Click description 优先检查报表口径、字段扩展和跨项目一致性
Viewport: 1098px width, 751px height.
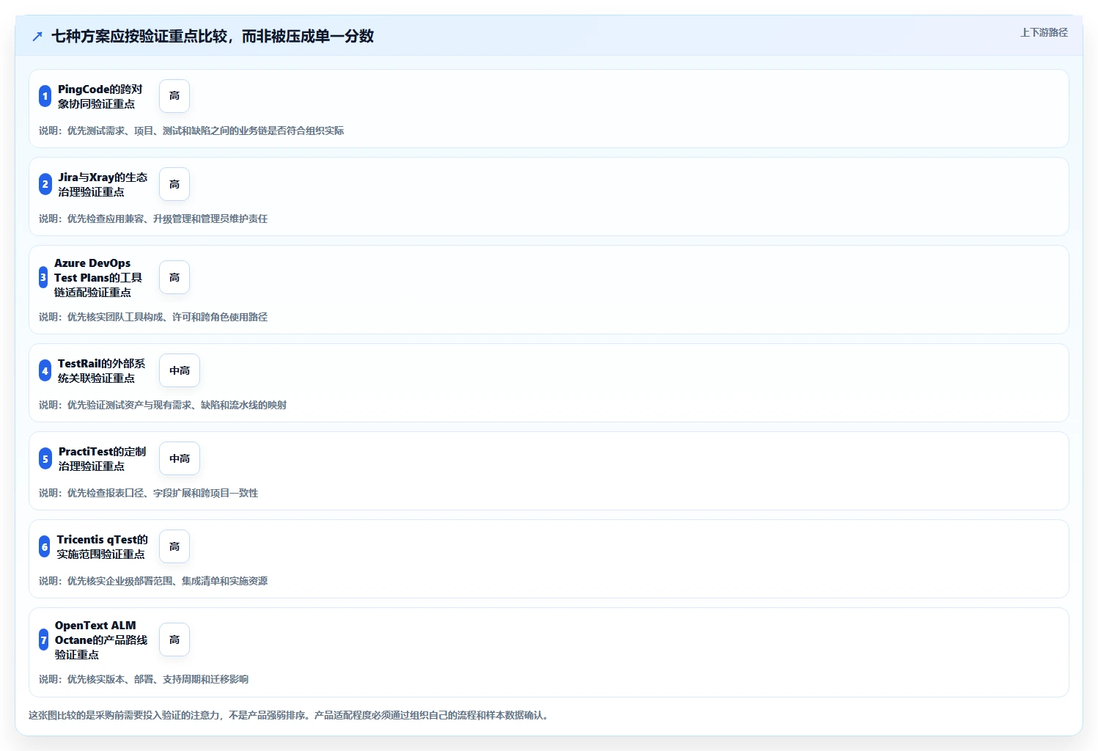[149, 493]
